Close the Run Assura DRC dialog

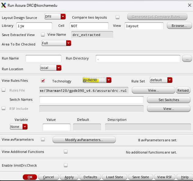coord(190,5)
